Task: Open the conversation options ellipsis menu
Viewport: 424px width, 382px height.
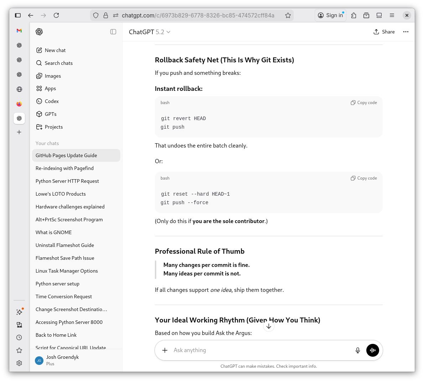Action: 405,32
